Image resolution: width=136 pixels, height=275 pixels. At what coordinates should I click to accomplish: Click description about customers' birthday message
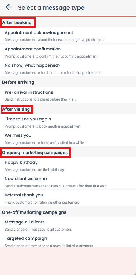coord(34,170)
